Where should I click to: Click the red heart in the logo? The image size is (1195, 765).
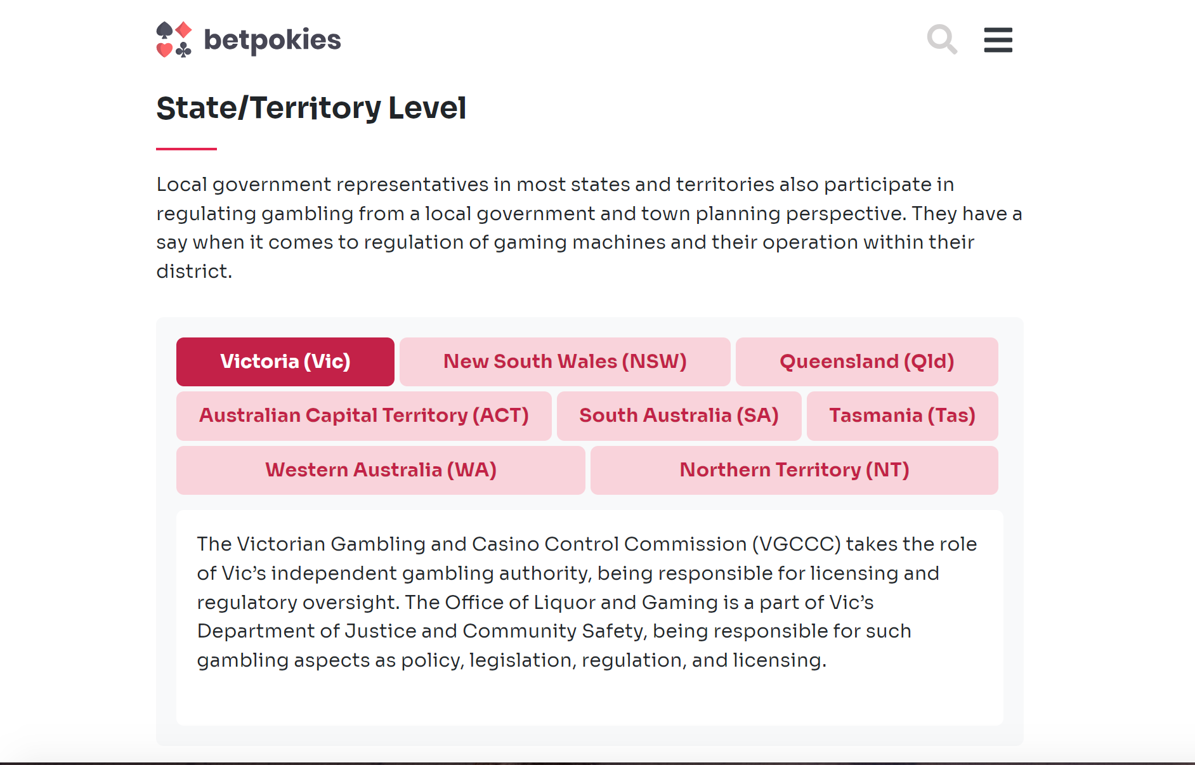click(164, 49)
